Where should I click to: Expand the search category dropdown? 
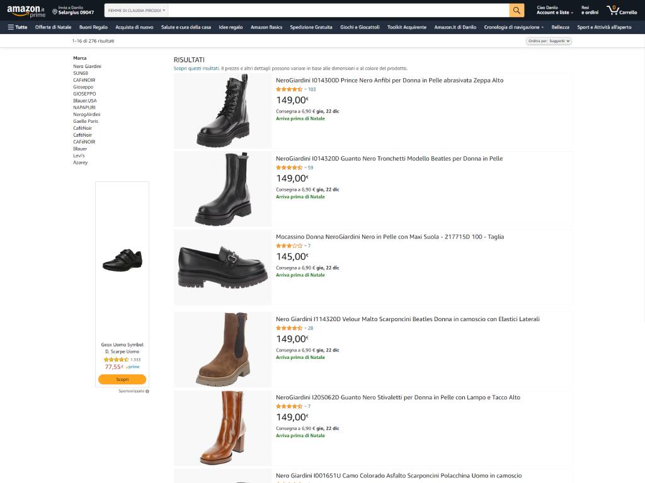coord(137,10)
